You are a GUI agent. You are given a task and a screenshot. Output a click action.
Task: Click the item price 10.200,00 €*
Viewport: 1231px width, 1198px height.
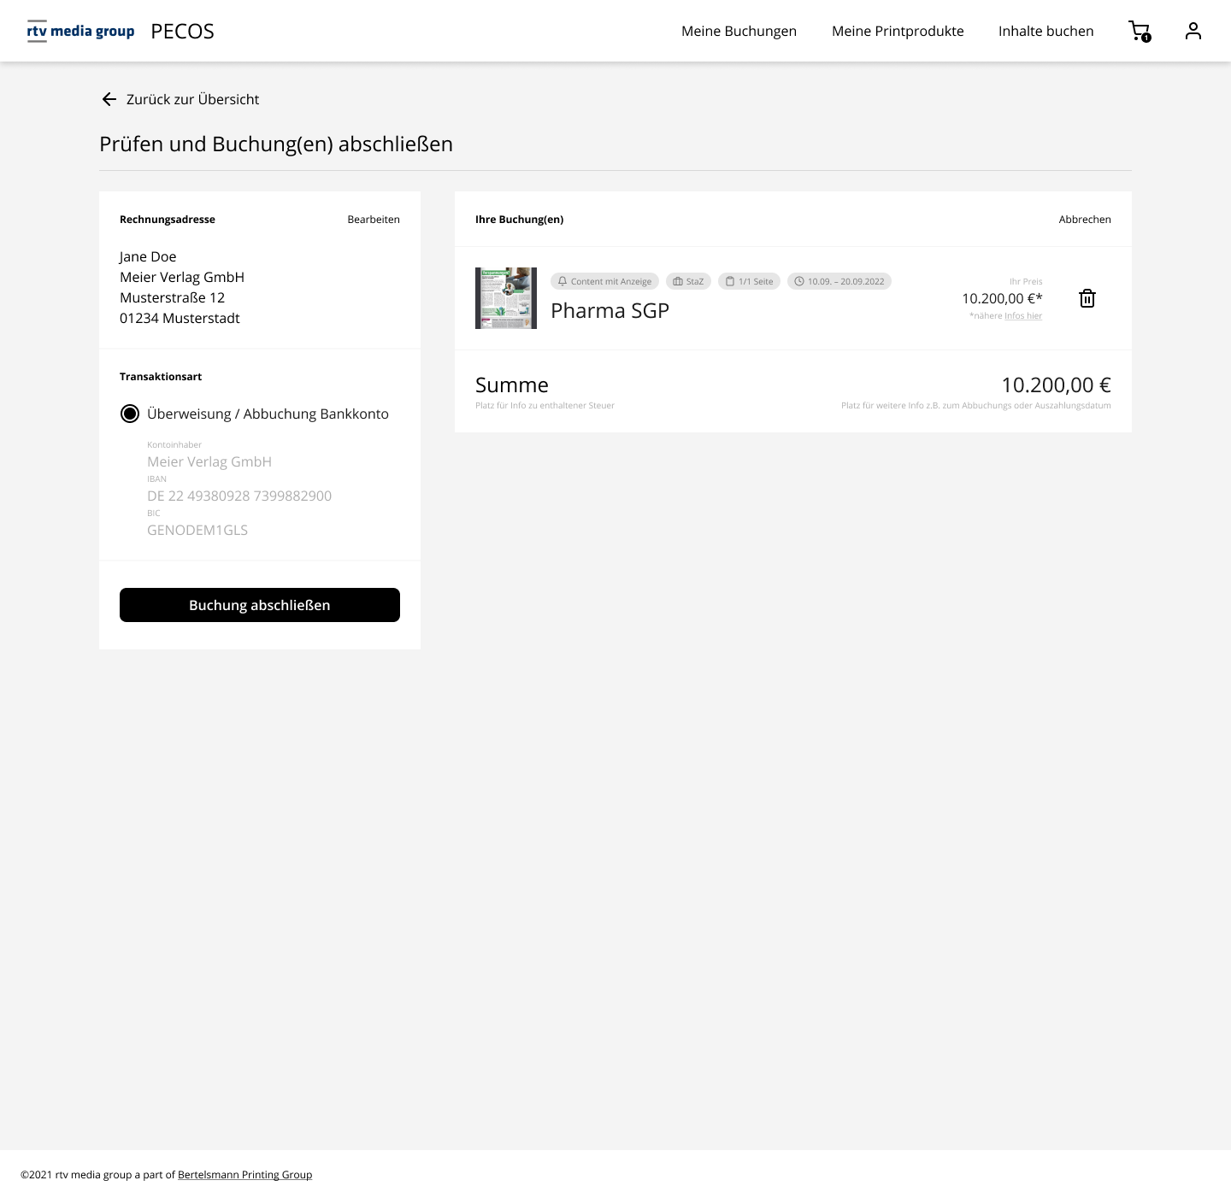(1002, 298)
